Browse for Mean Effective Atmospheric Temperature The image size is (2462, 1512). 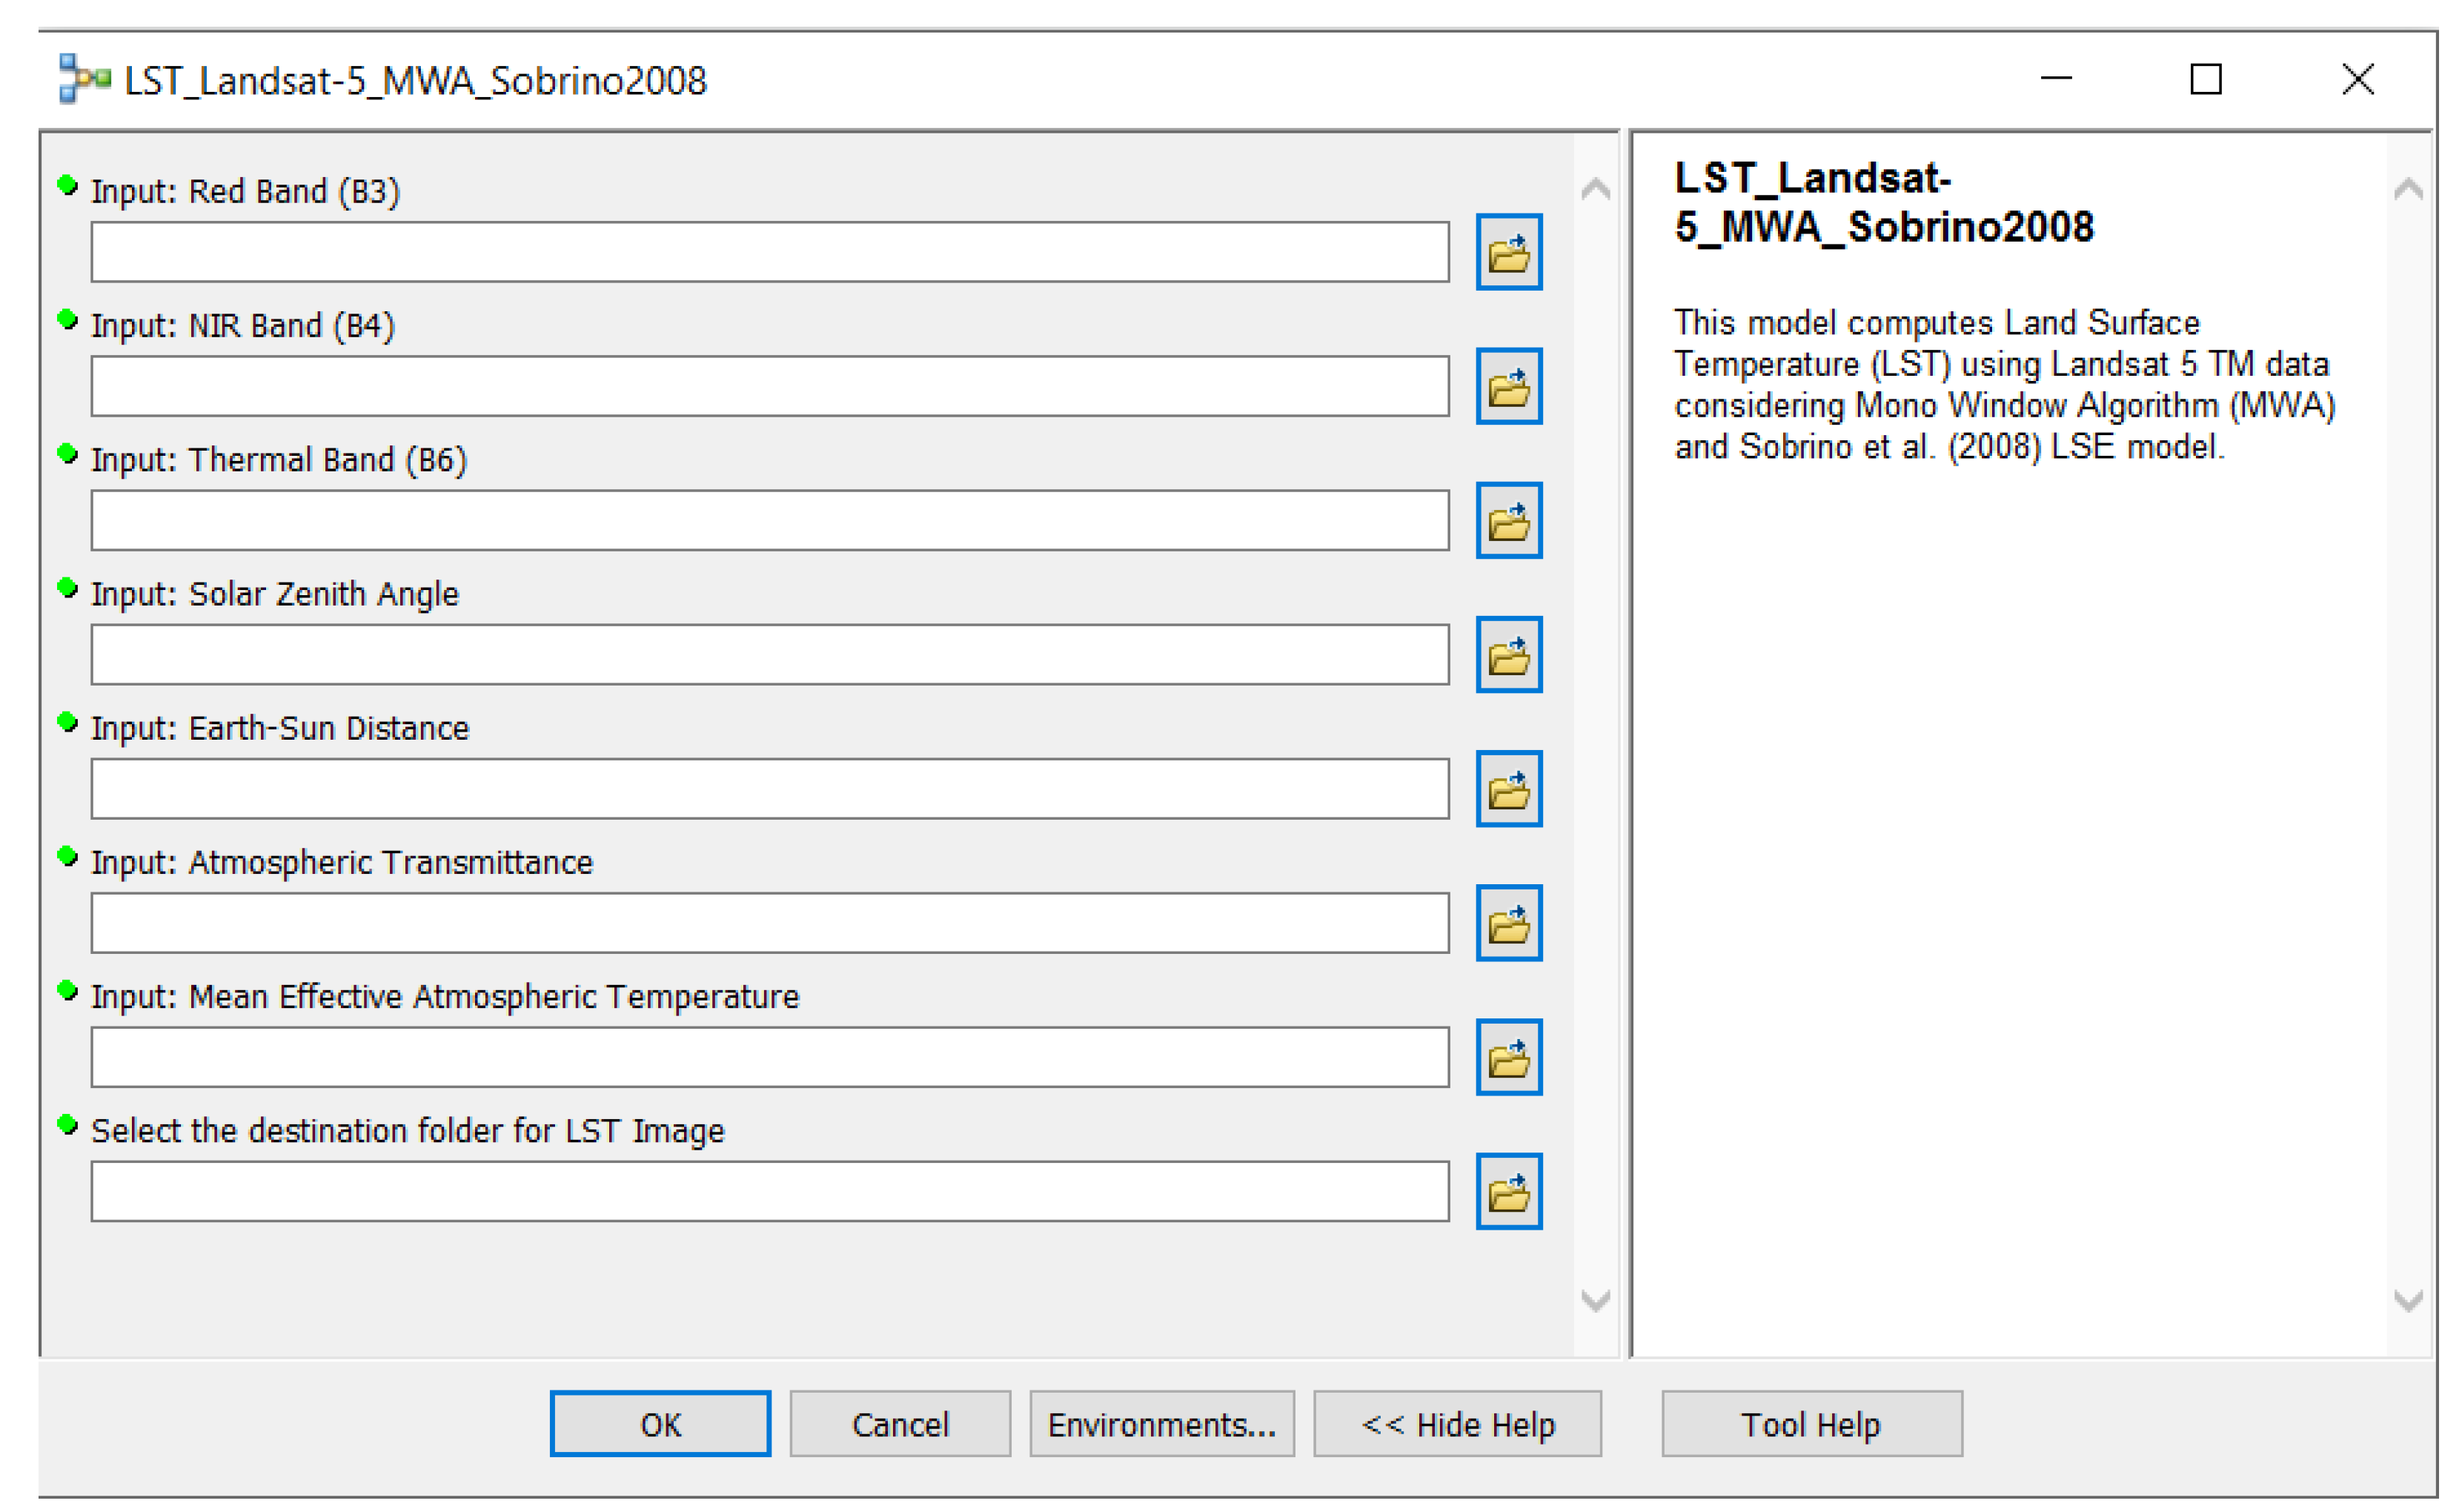pos(1510,1057)
